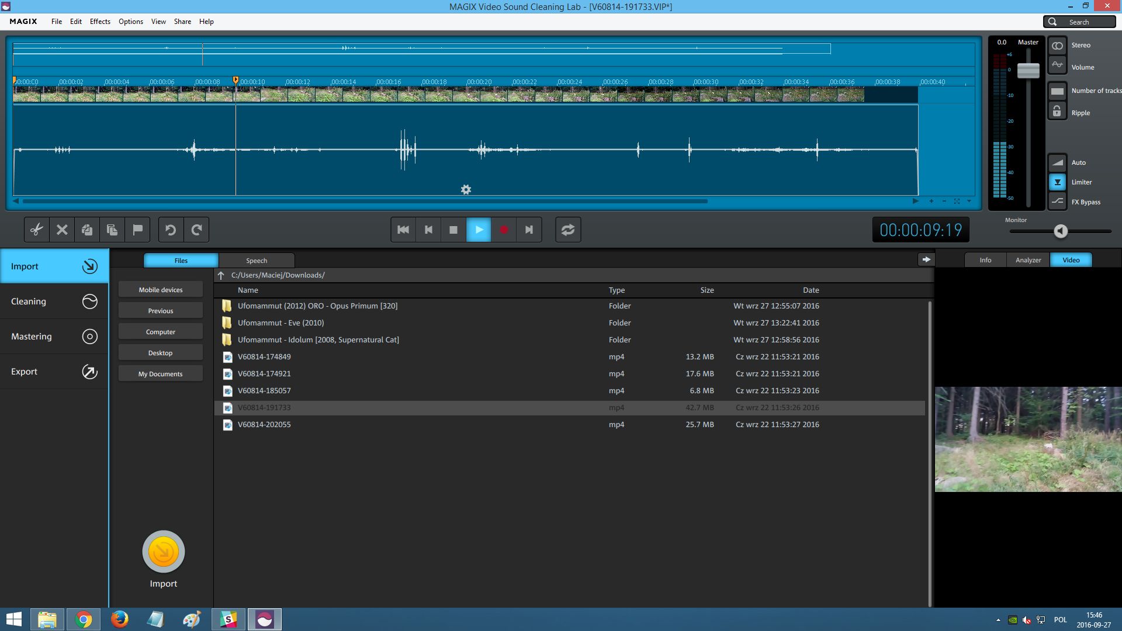Open the Effects menu

tap(100, 22)
